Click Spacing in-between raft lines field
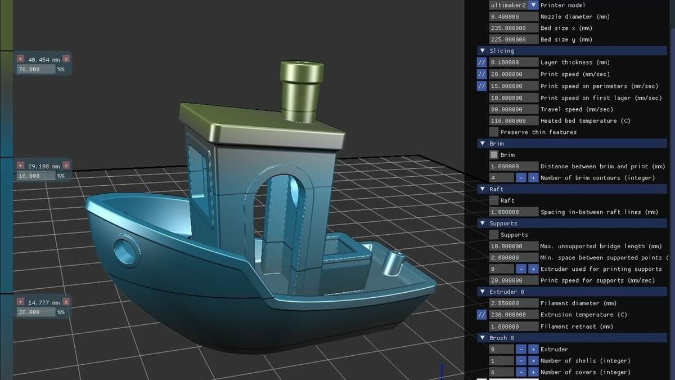The width and height of the screenshot is (675, 380). (514, 212)
